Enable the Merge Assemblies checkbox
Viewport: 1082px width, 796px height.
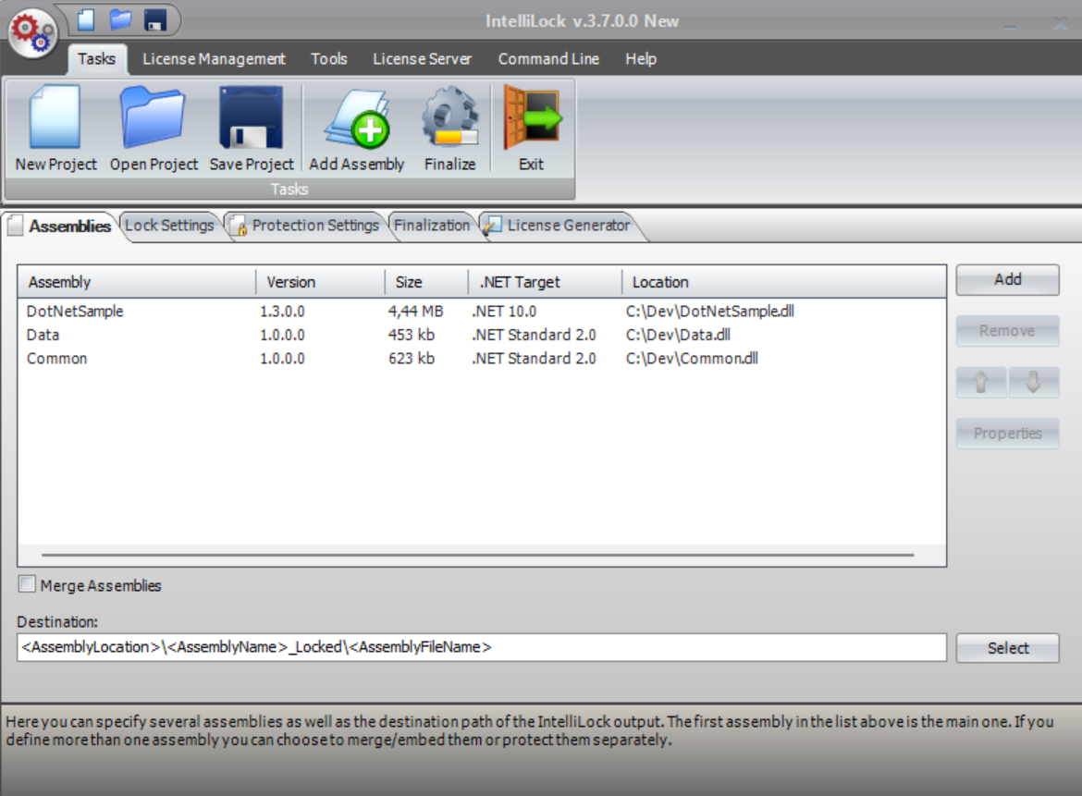tap(27, 584)
